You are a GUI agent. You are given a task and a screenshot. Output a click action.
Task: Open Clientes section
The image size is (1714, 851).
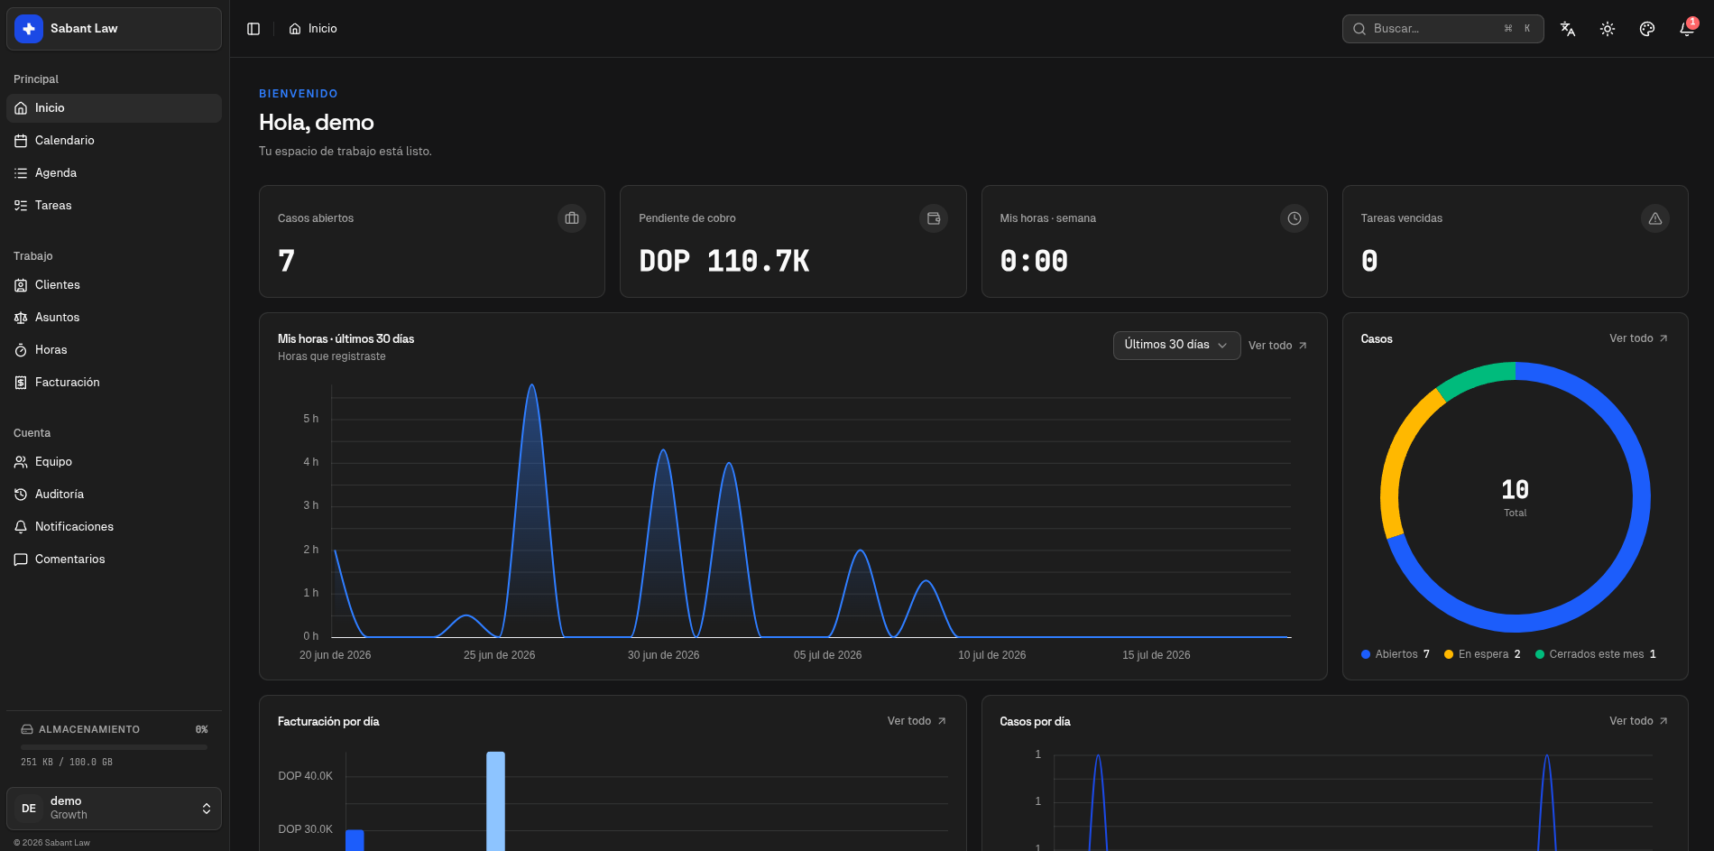[x=114, y=285]
